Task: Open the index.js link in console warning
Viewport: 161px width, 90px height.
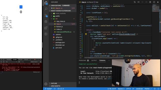Action: pos(36,64)
